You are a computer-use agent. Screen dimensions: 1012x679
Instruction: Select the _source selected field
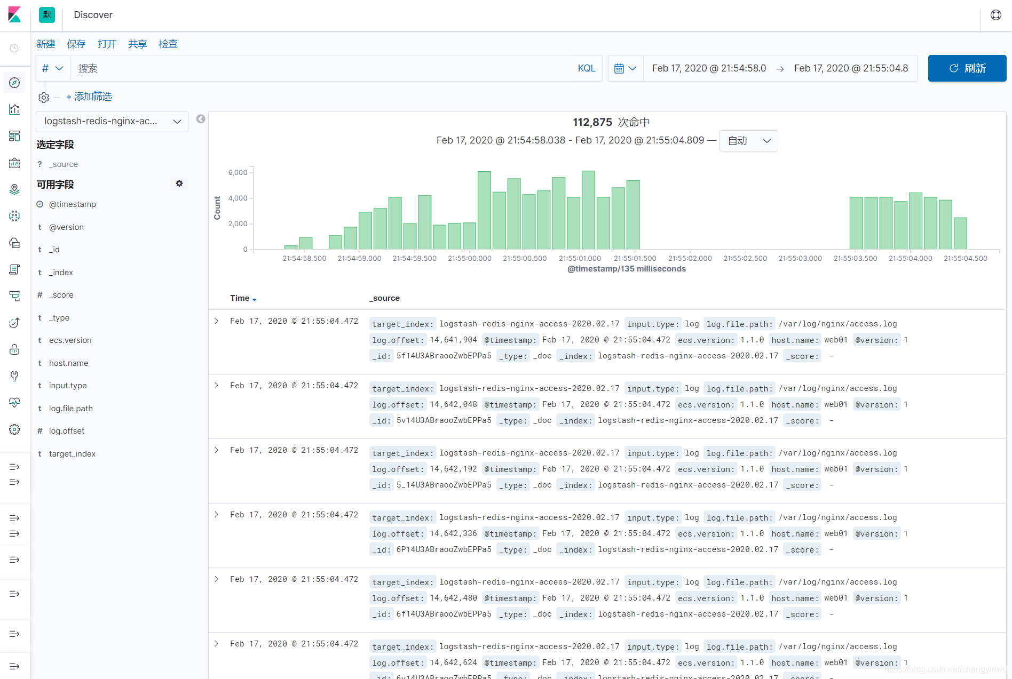[x=64, y=164]
